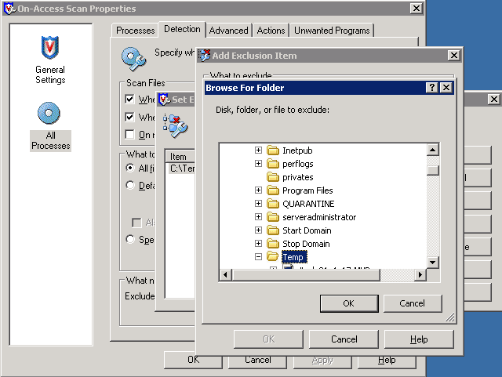Select the 'Spe...' radio button
Viewport: 502px width, 377px height.
(x=130, y=239)
